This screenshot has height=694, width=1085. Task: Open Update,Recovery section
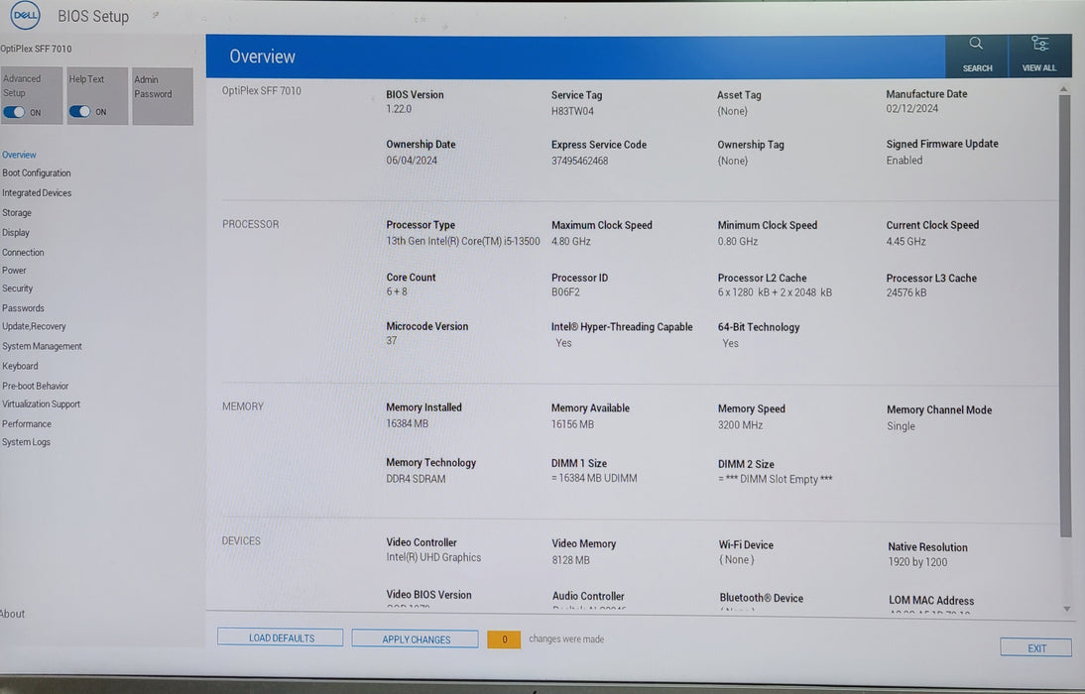click(34, 326)
